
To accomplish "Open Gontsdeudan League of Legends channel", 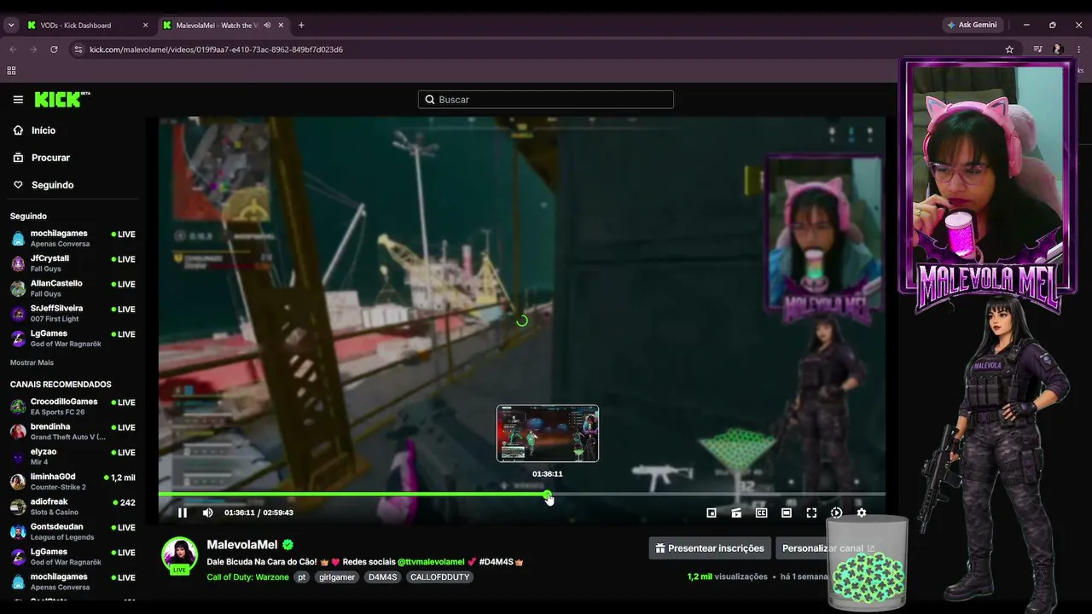I will (73, 531).
